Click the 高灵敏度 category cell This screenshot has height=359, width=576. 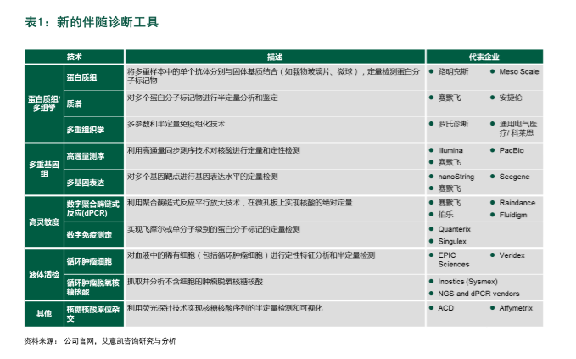click(44, 221)
